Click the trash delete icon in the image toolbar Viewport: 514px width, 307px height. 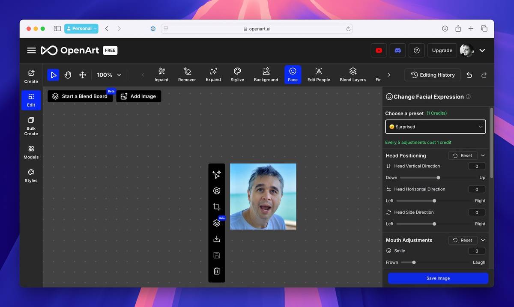217,271
